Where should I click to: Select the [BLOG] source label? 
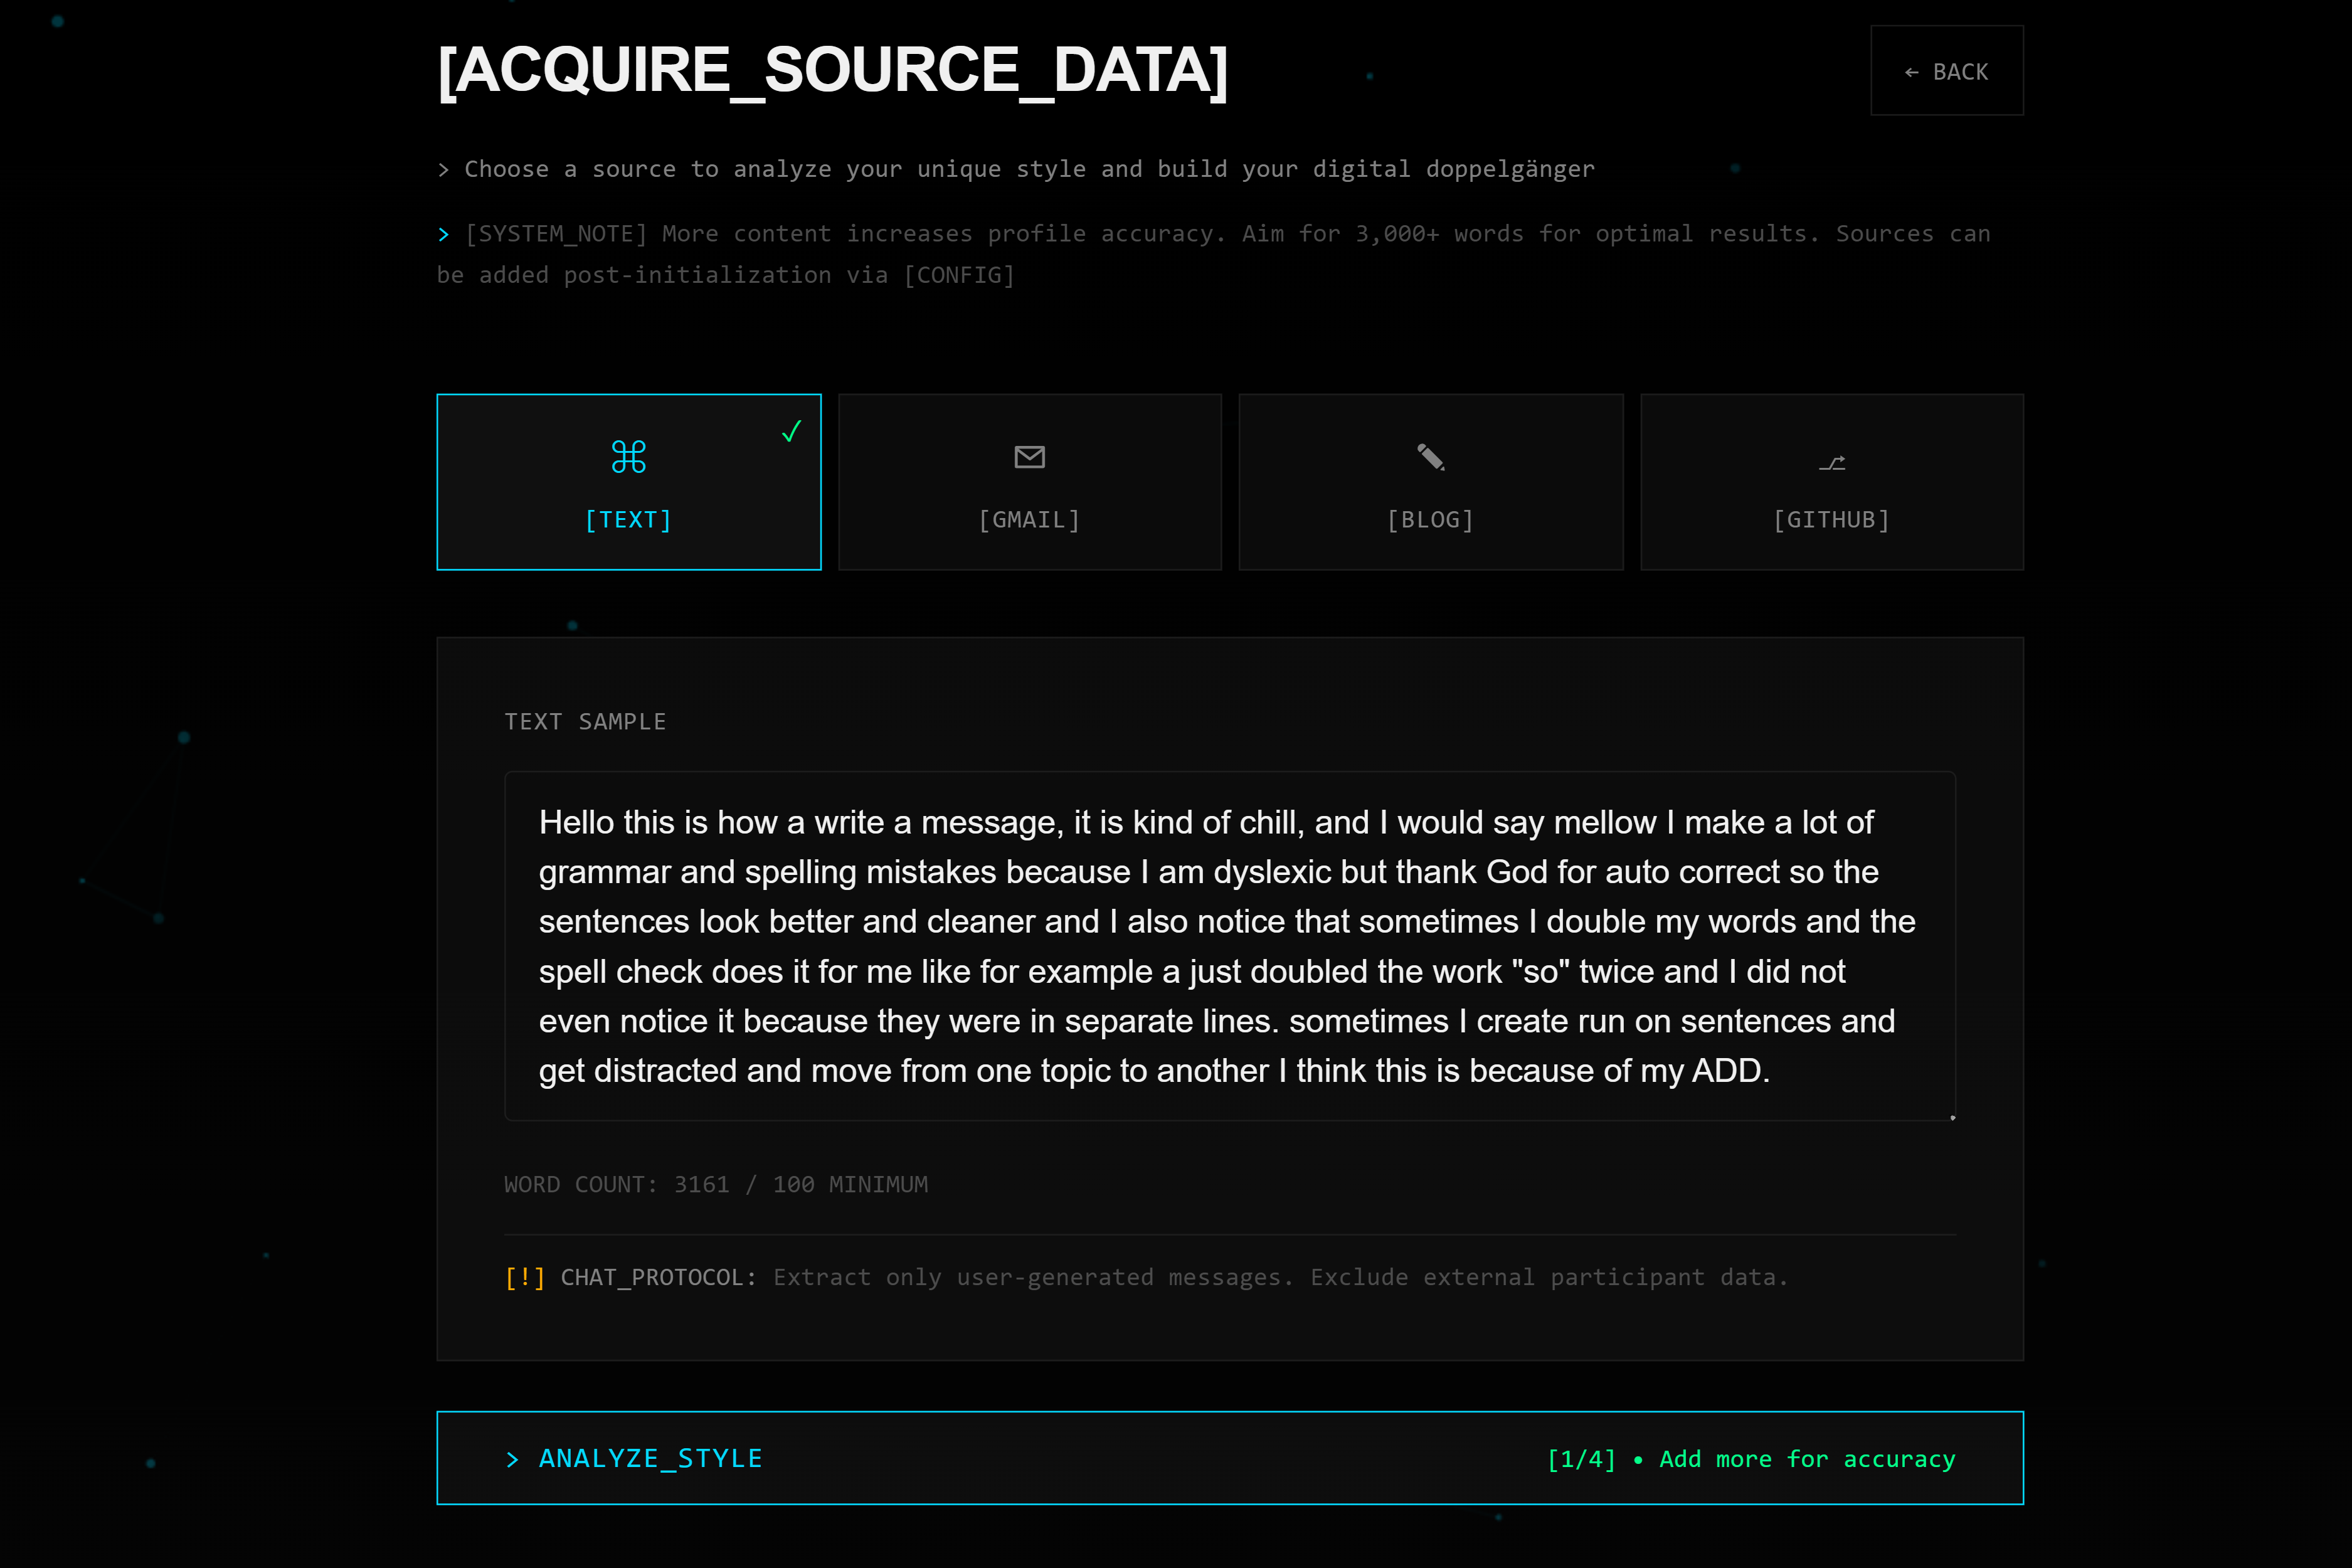point(1430,520)
